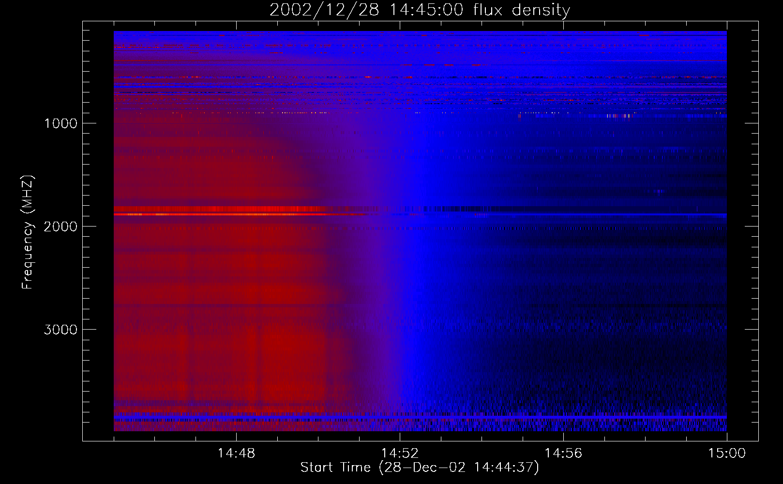Click the 14:56 time tick label

tap(563, 454)
